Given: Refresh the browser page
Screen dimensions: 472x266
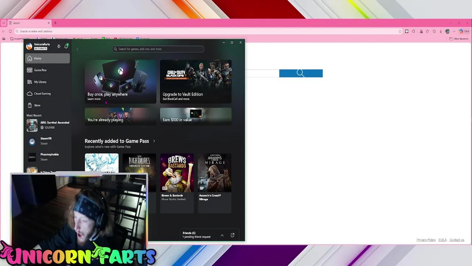Looking at the screenshot, I should pyautogui.click(x=10, y=31).
